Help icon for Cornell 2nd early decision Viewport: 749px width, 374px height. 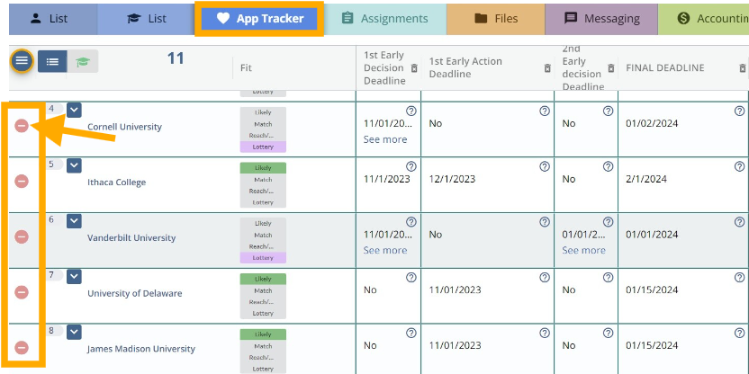pyautogui.click(x=608, y=111)
